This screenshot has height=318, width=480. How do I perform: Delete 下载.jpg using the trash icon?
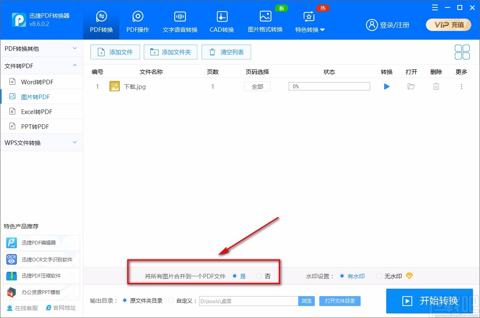(x=436, y=86)
